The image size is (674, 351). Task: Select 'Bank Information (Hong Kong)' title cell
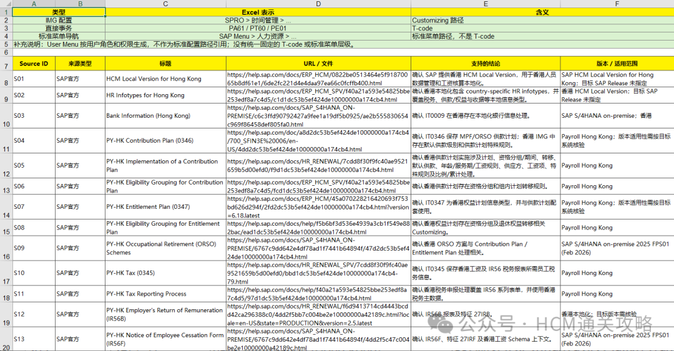pos(165,116)
